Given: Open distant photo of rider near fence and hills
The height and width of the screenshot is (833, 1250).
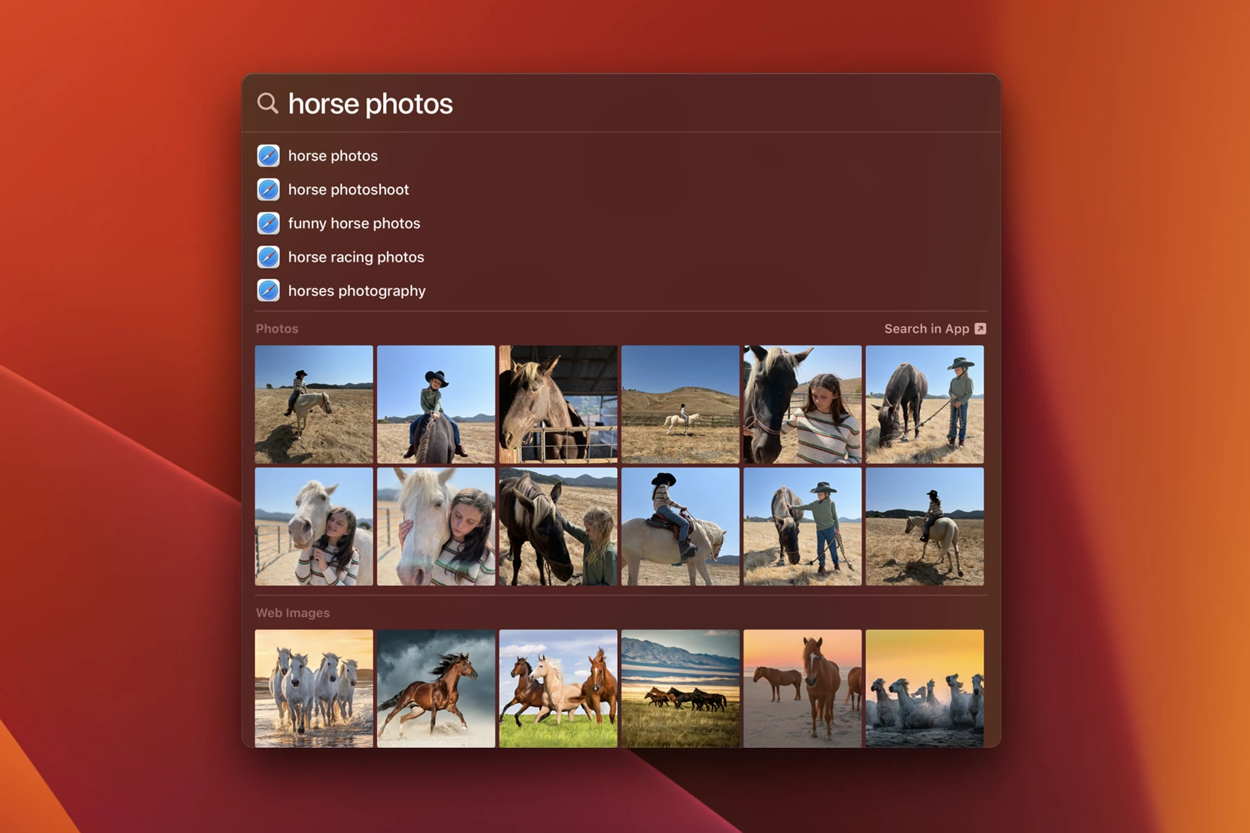Looking at the screenshot, I should pyautogui.click(x=680, y=404).
